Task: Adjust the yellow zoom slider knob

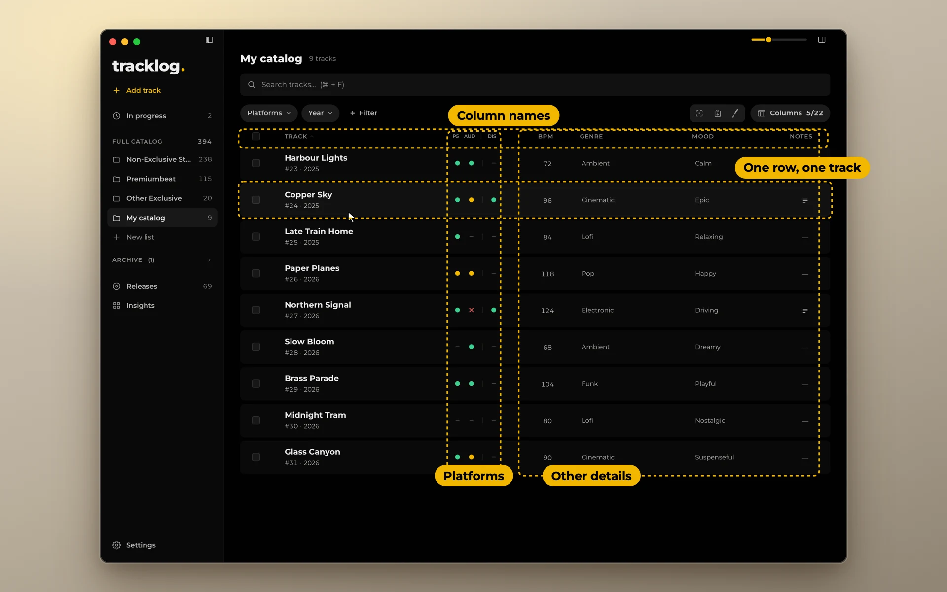Action: pyautogui.click(x=768, y=40)
